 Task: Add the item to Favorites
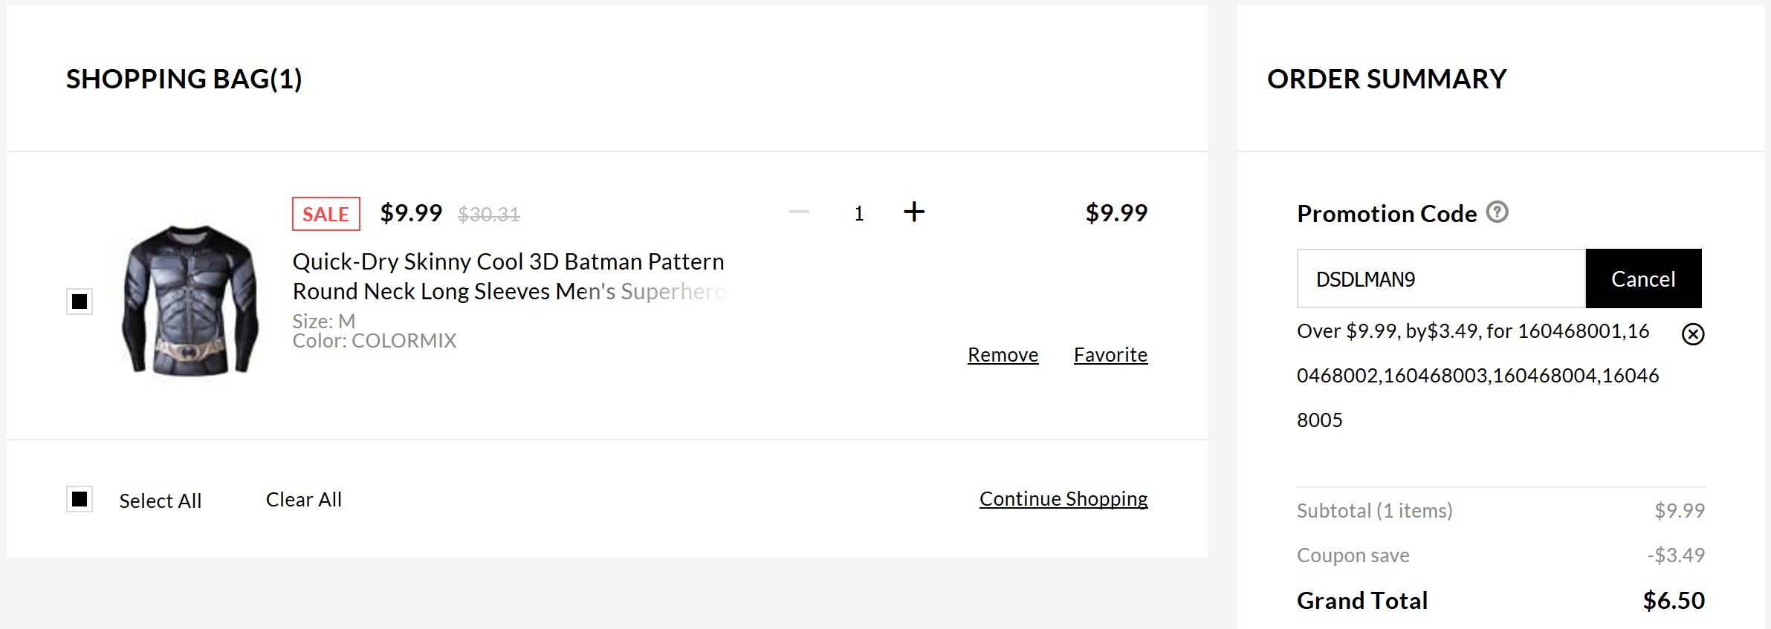tap(1110, 355)
